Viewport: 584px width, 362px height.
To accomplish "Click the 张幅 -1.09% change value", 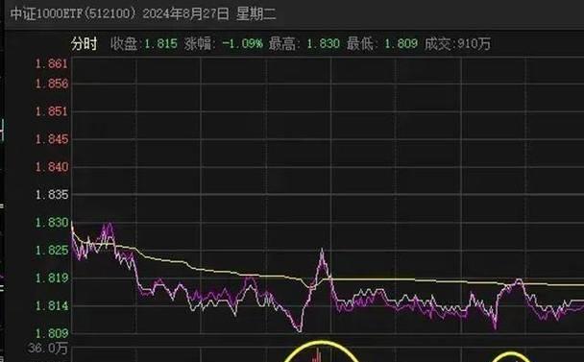I will coord(242,44).
